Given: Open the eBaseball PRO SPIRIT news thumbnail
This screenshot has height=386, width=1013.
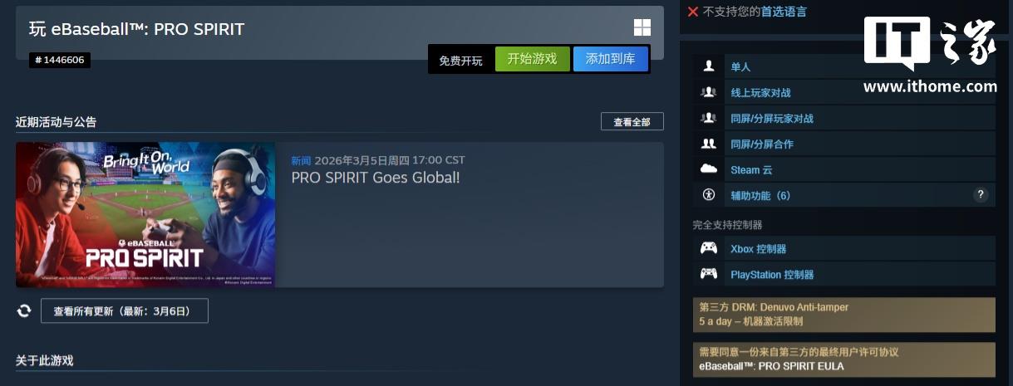Looking at the screenshot, I should (x=145, y=215).
